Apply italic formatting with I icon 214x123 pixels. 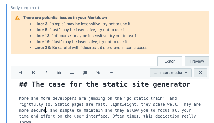46,73
